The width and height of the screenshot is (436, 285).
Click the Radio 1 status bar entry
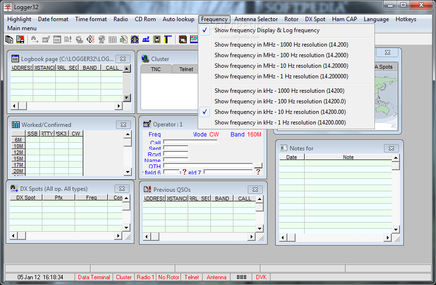(x=145, y=277)
